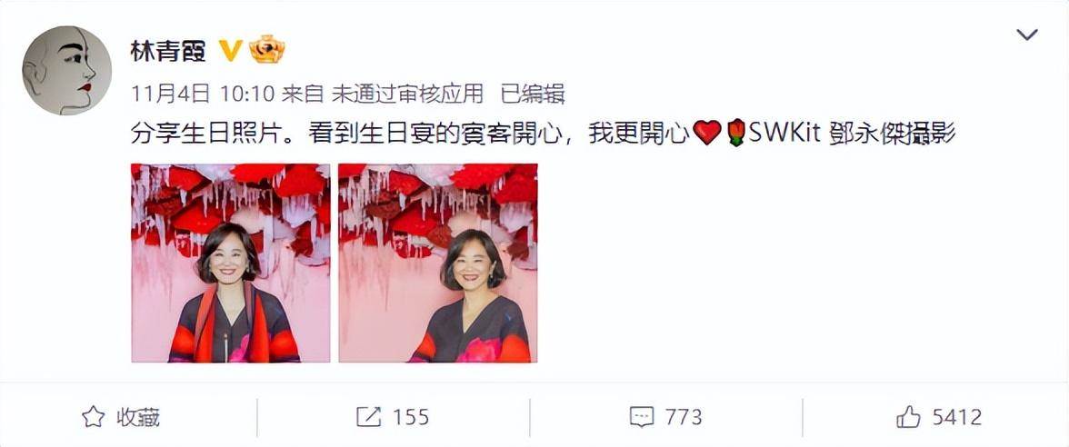Click the star favorite icon
The height and width of the screenshot is (447, 1069).
pyautogui.click(x=94, y=417)
